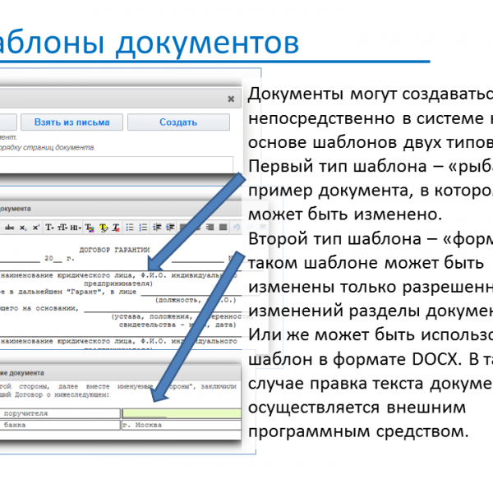The height and width of the screenshot is (493, 493).
Task: Click the yellow text highlight icon
Action: click(x=103, y=228)
